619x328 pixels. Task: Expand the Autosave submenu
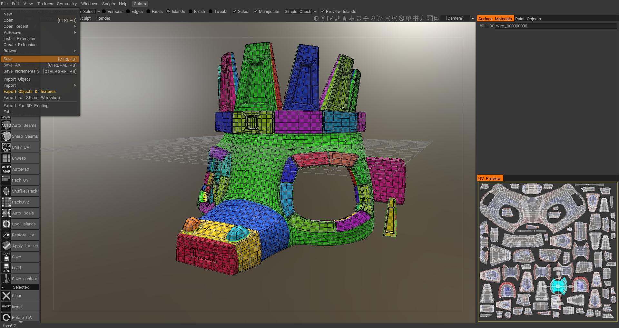[x=40, y=33]
